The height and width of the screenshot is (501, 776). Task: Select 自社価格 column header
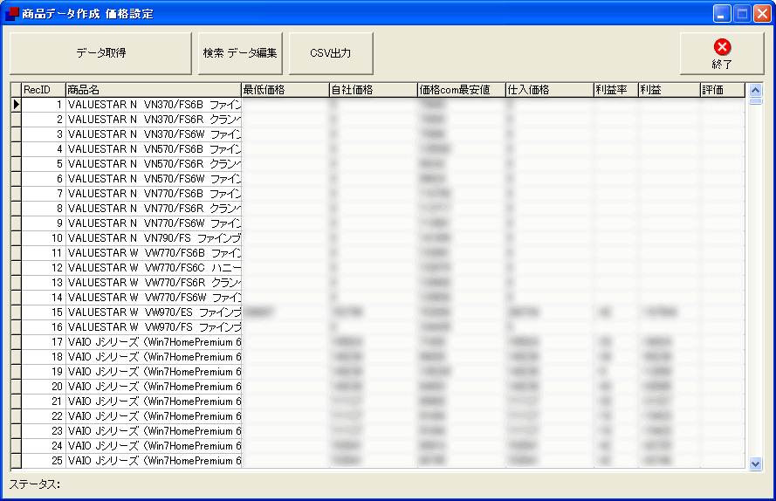coord(374,90)
